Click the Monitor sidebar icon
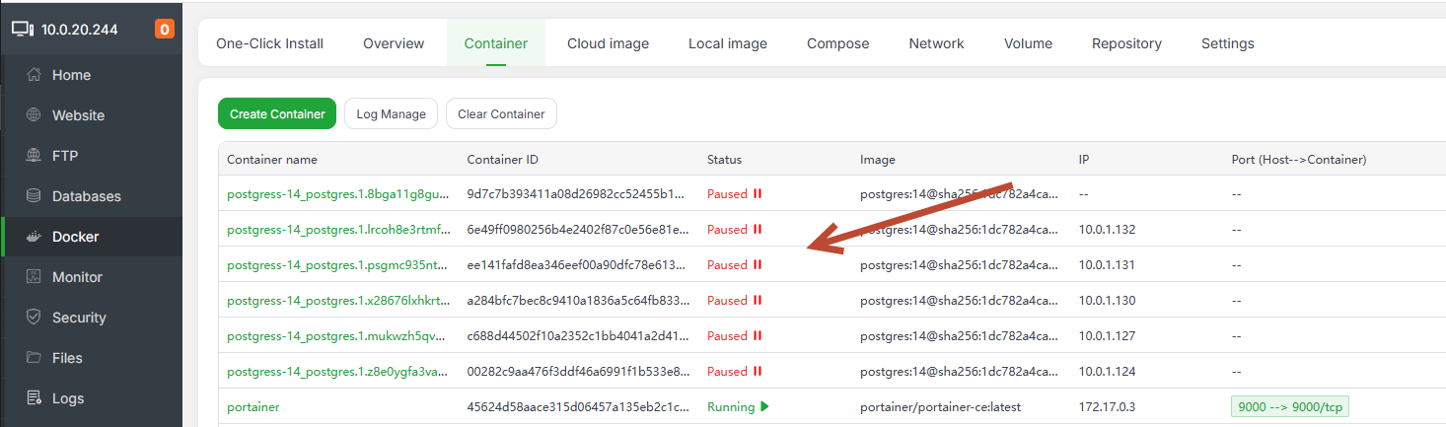 (x=34, y=277)
